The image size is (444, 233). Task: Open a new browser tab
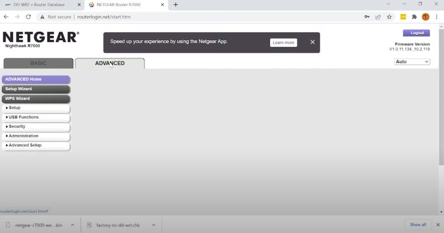click(x=176, y=5)
